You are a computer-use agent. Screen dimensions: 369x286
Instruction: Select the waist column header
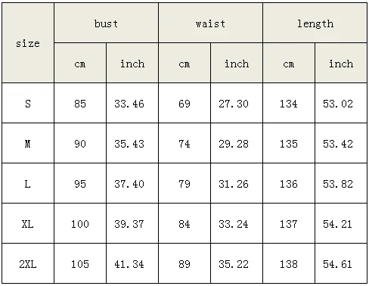tap(210, 23)
